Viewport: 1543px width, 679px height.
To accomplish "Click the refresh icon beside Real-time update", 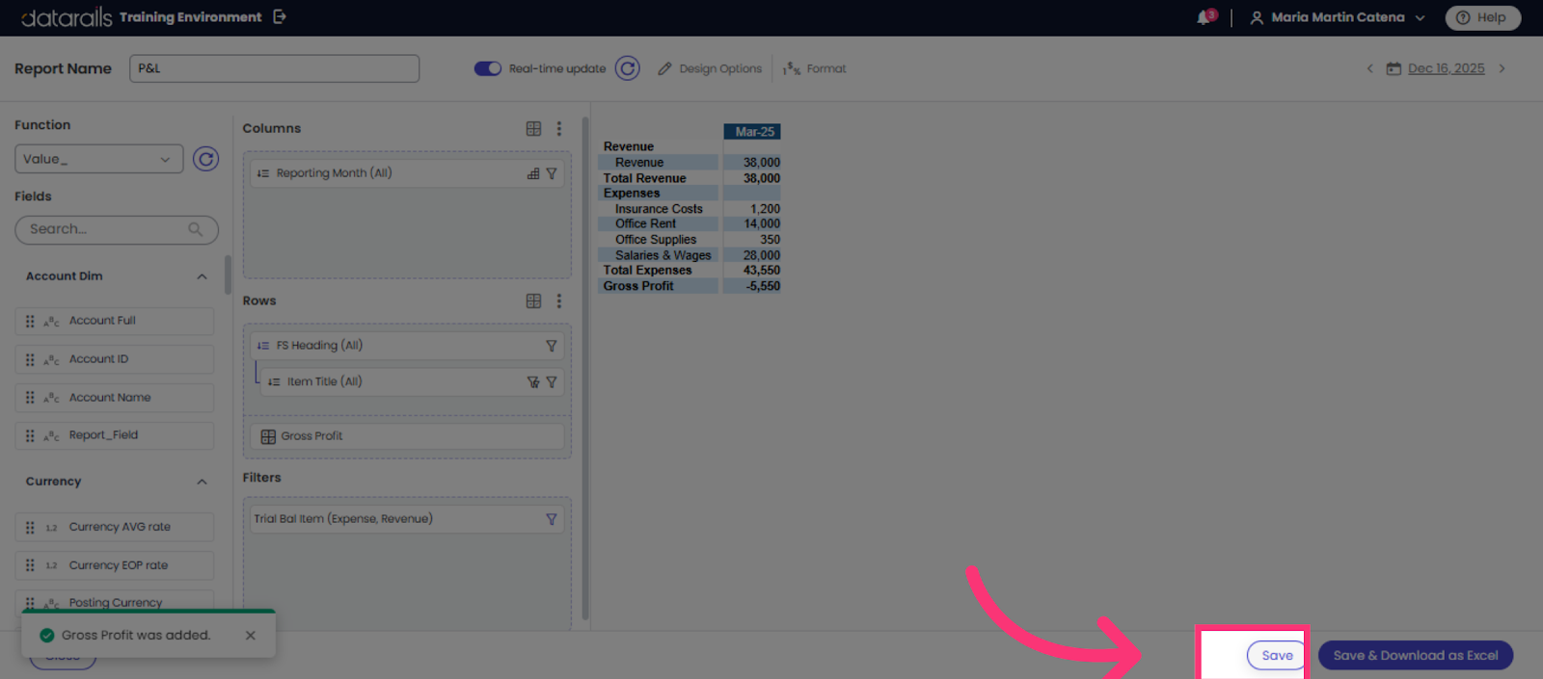I will tap(627, 68).
